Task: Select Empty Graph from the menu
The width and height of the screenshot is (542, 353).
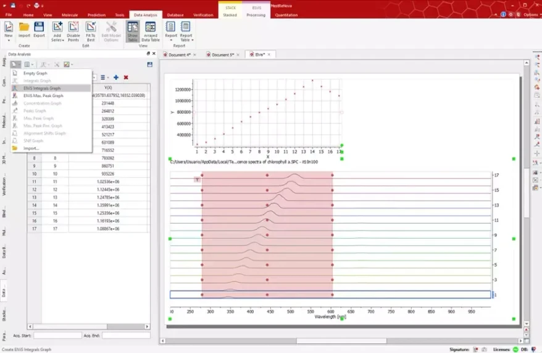Action: [51, 74]
